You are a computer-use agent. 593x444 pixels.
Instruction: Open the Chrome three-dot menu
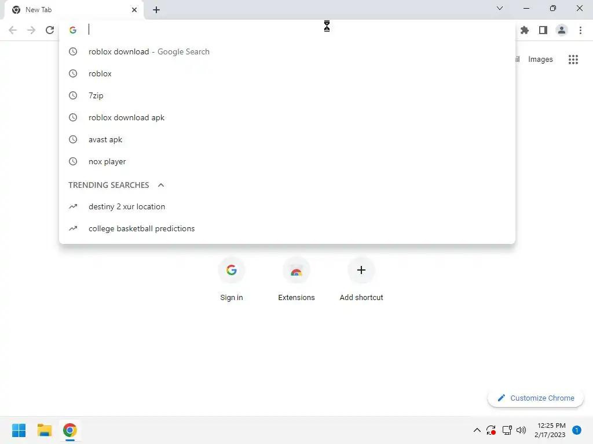coord(580,30)
